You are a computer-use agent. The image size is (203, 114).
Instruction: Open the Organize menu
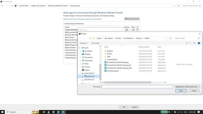84,43
